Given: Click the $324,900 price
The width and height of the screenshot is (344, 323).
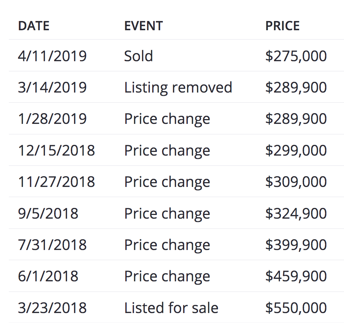Looking at the screenshot, I should 296,213.
